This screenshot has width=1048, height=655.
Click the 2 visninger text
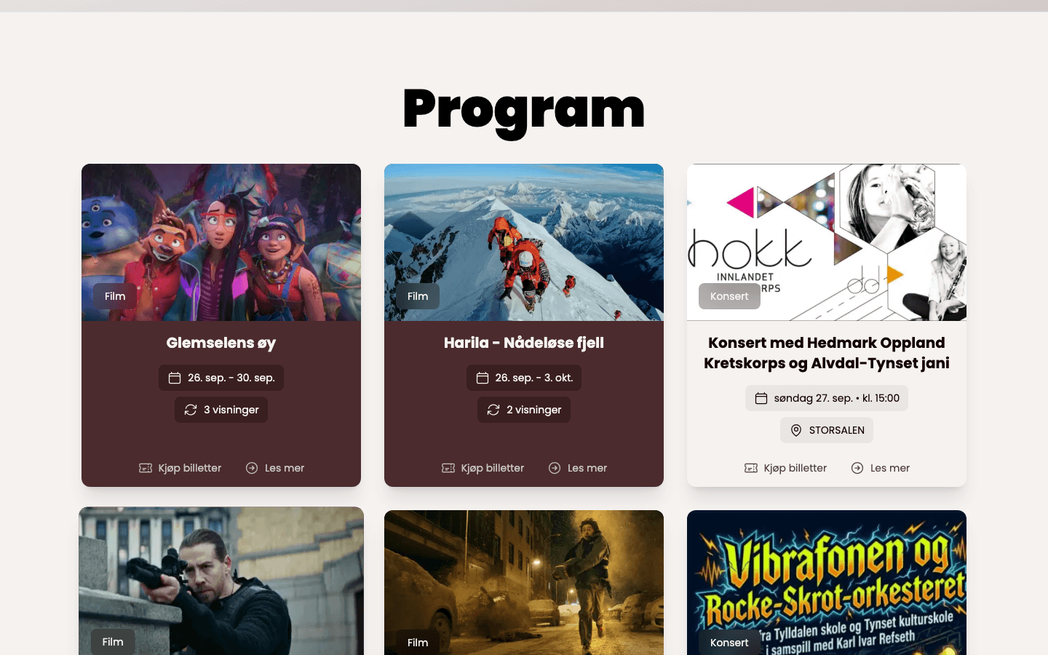coord(534,410)
